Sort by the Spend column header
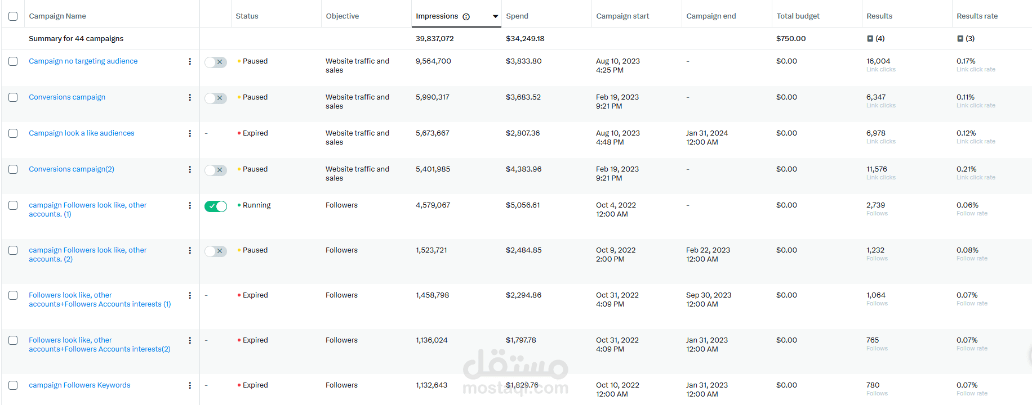Screen dimensions: 1032x405 [x=517, y=16]
